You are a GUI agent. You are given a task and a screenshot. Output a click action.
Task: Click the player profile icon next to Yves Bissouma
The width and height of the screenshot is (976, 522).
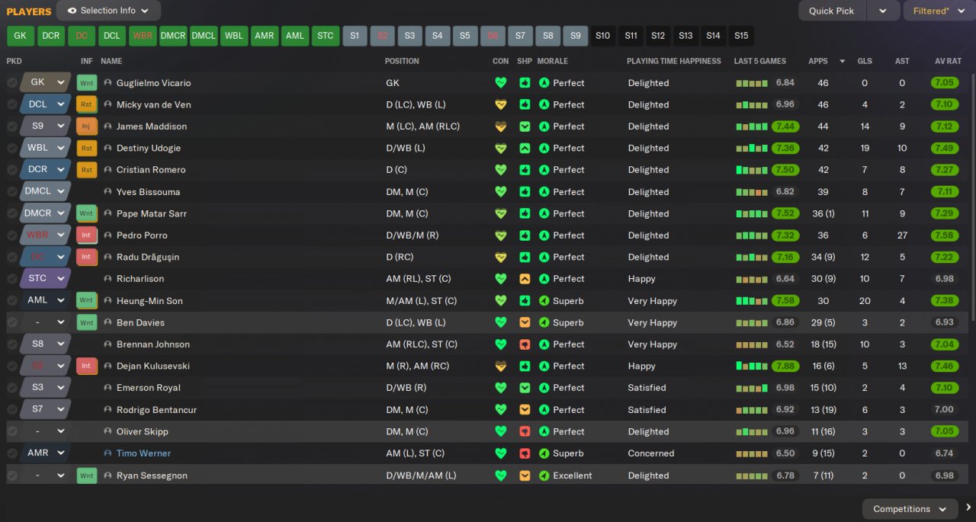pyautogui.click(x=108, y=192)
